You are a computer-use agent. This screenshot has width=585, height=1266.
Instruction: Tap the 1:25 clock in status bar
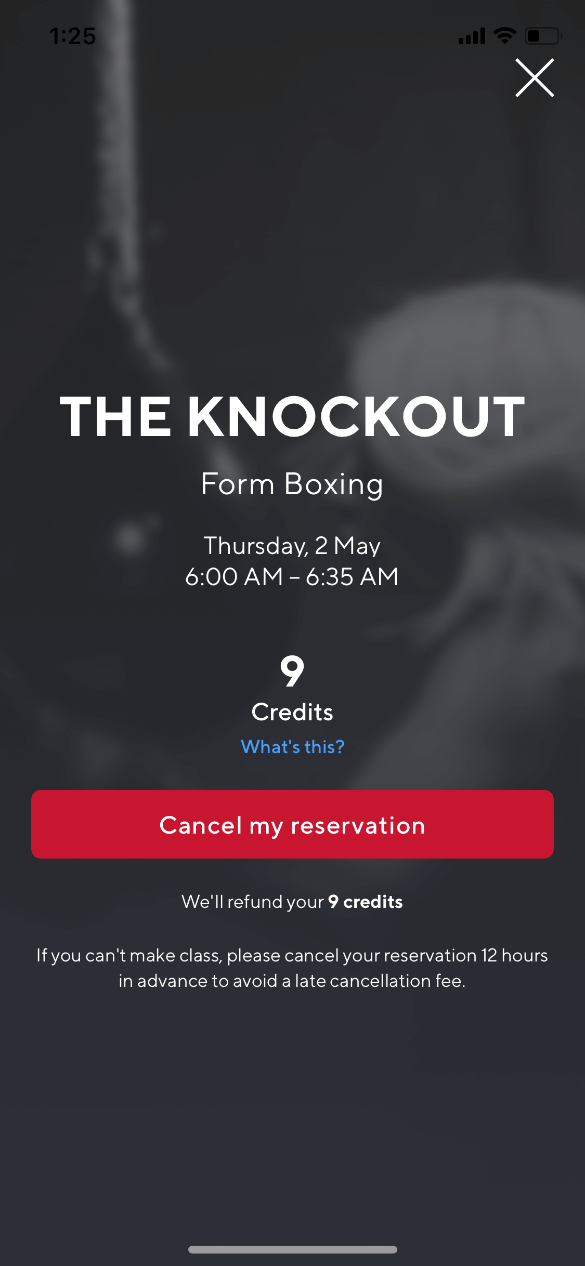coord(73,36)
